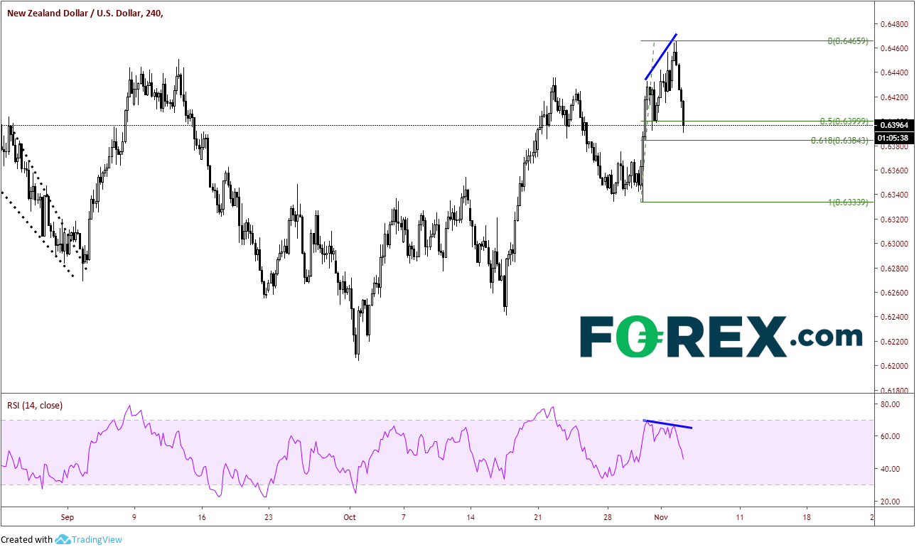Viewport: 919px width, 552px height.
Task: Select the blue divergence trendline on the RSI pane
Action: [667, 425]
